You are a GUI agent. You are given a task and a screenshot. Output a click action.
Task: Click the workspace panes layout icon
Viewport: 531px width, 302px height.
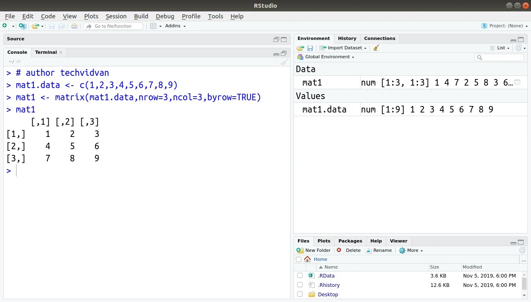click(x=153, y=26)
